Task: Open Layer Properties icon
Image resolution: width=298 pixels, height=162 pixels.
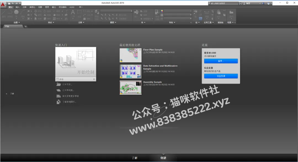Action: 97,12
